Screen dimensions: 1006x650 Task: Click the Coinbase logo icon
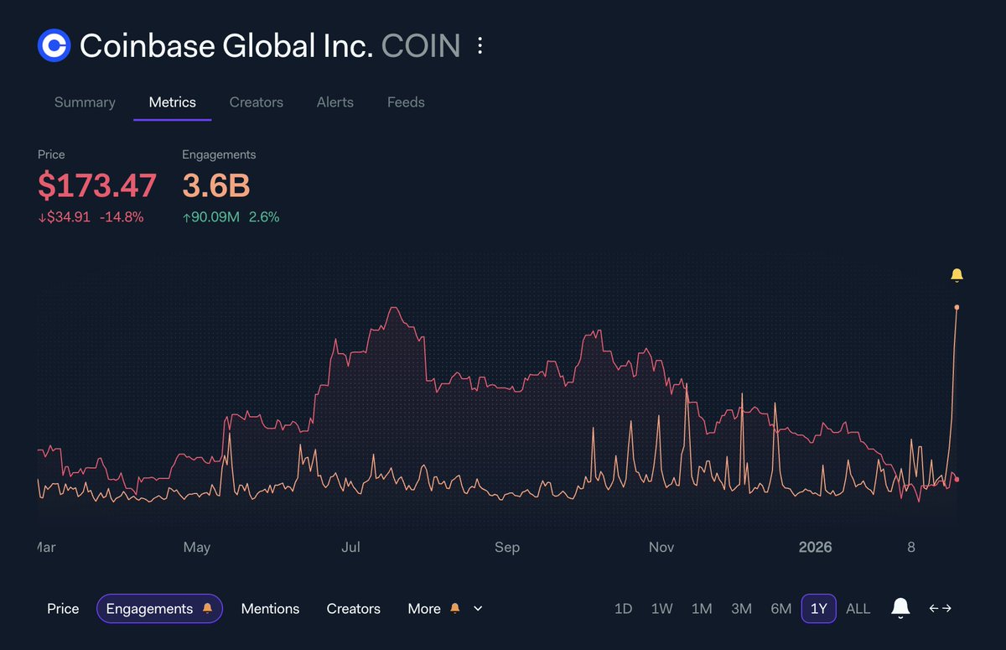click(x=53, y=45)
